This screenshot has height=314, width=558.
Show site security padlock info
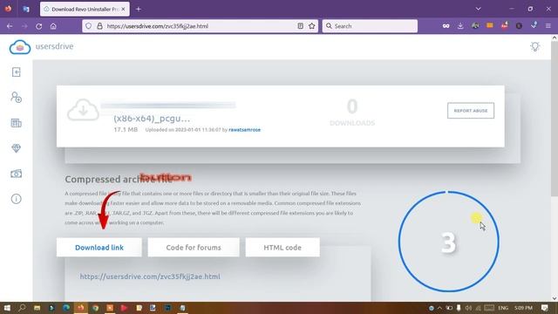point(100,26)
